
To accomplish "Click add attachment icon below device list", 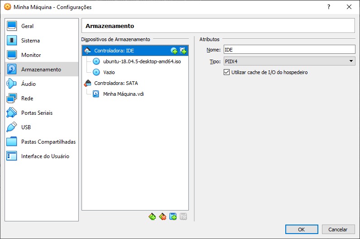I will pyautogui.click(x=173, y=217).
